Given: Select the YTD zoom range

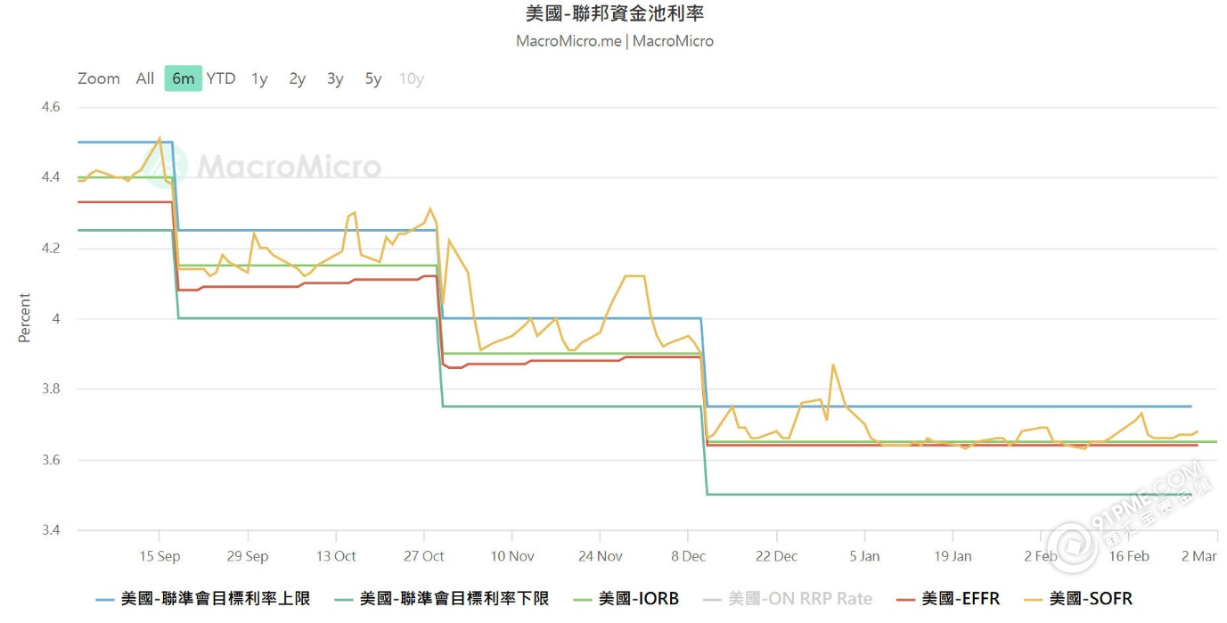Looking at the screenshot, I should coord(221,78).
